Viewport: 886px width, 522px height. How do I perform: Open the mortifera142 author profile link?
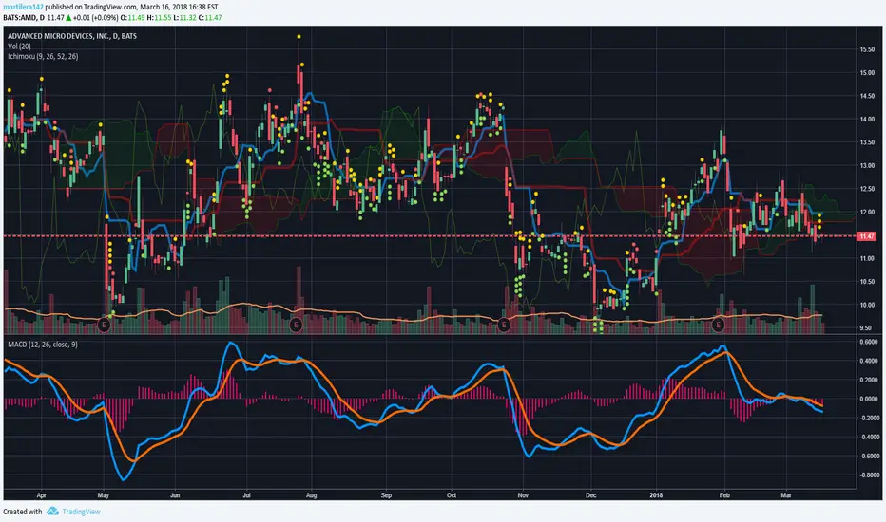(23, 8)
